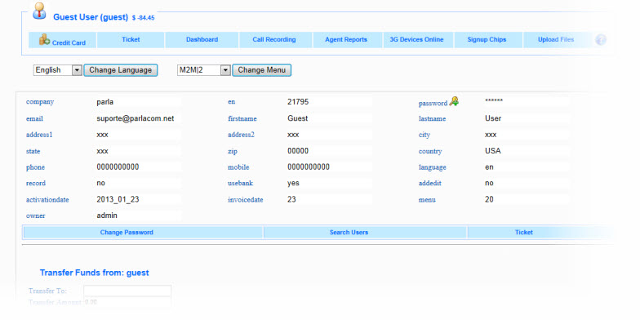Click the company label
The width and height of the screenshot is (640, 320).
(x=40, y=102)
